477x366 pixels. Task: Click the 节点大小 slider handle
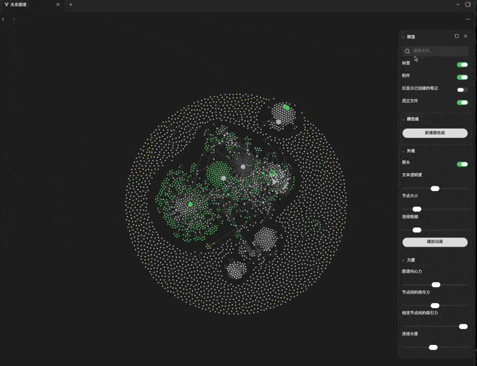[417, 209]
